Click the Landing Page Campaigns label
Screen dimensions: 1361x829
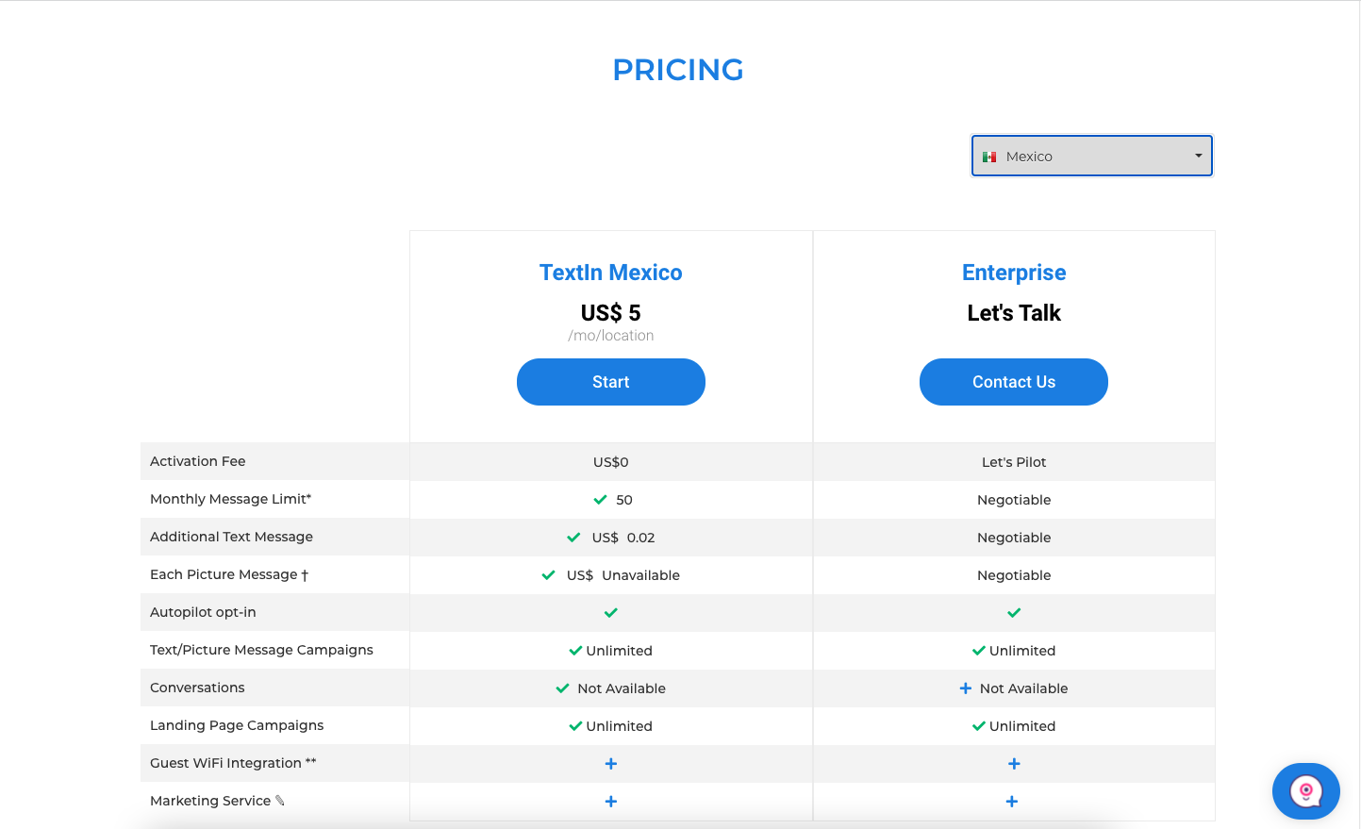[x=237, y=725]
